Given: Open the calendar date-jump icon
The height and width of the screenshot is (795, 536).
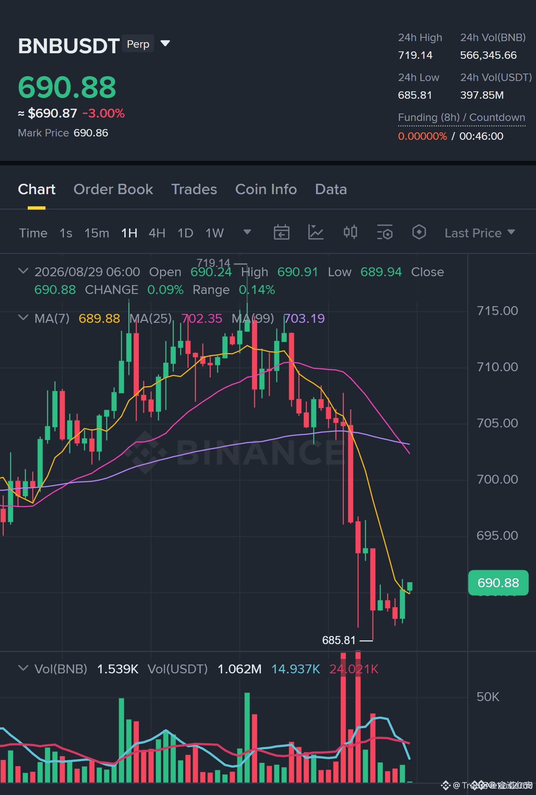Looking at the screenshot, I should coord(281,233).
